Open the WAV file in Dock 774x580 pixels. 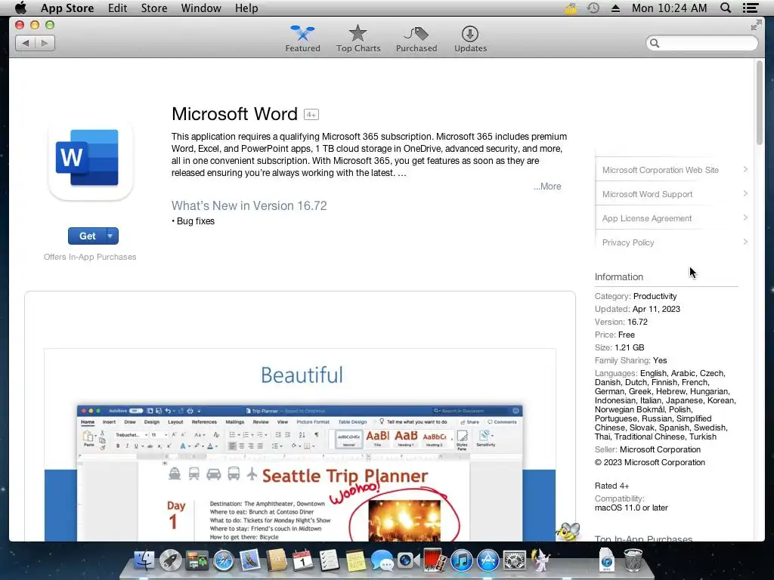point(607,560)
